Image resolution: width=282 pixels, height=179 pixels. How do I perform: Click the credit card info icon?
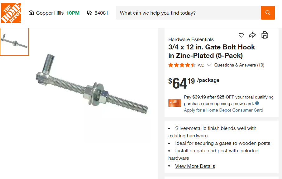click(257, 103)
